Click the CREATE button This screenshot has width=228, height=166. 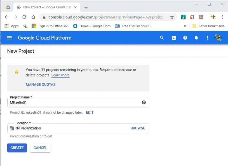(17, 148)
